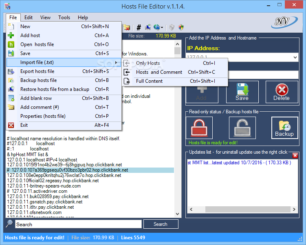Click the folder with red X toolbar icon
The height and width of the screenshot is (245, 306).
[x=127, y=28]
